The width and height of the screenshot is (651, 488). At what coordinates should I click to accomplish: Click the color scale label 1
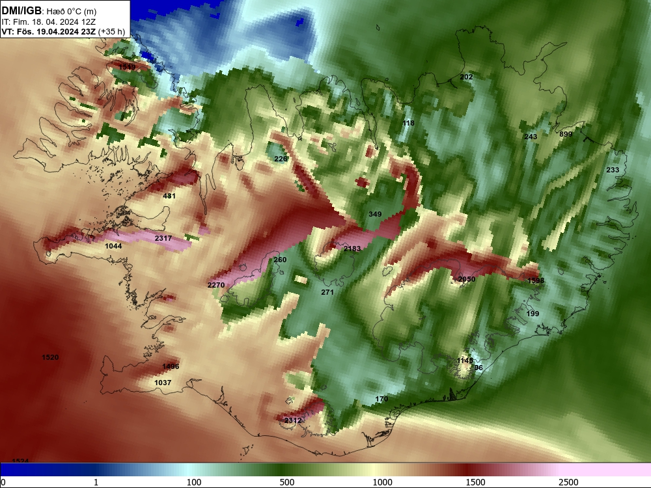coord(96,482)
